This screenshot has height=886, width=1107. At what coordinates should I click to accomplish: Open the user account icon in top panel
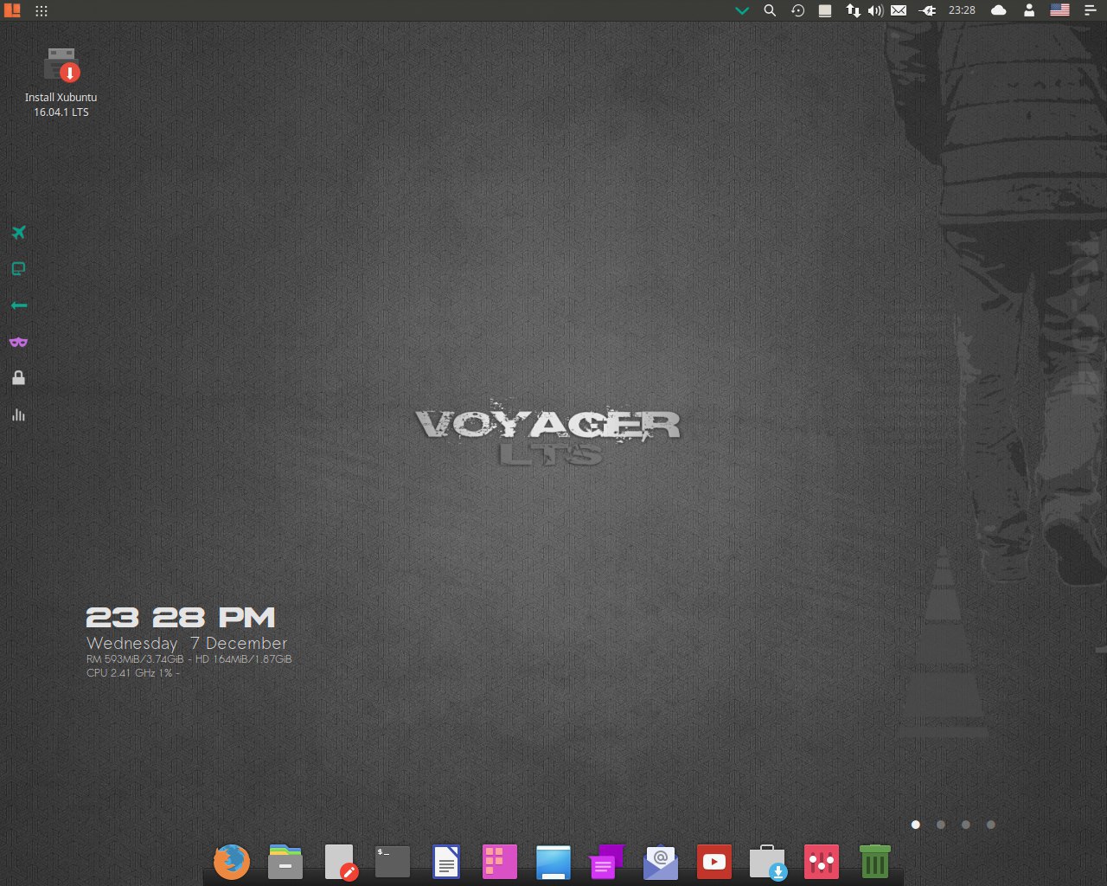[1029, 10]
